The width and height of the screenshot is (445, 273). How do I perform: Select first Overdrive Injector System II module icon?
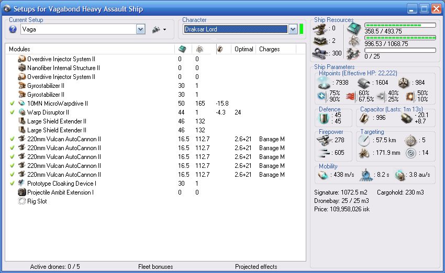coord(22,59)
